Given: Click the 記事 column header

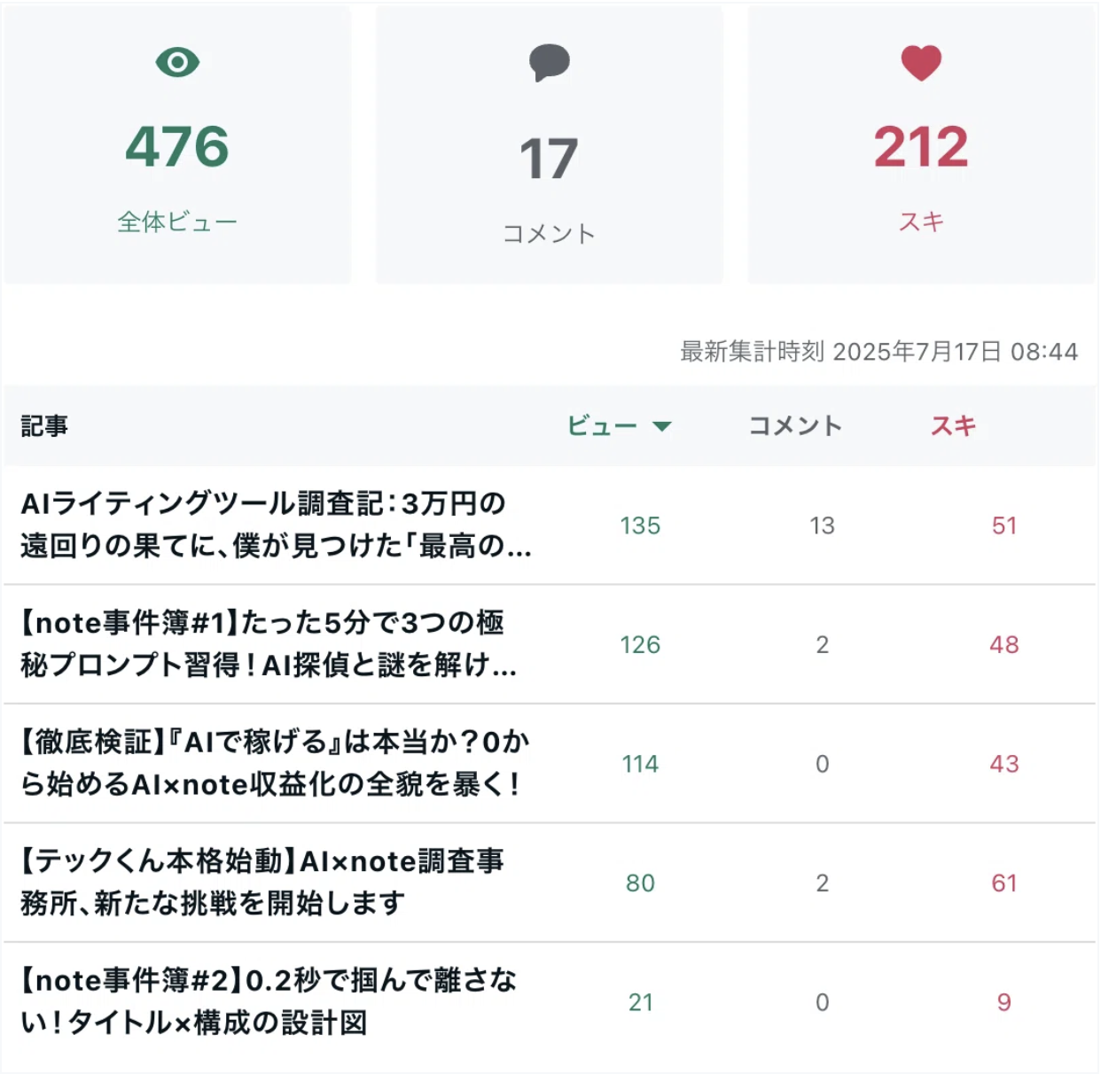Looking at the screenshot, I should tap(44, 426).
